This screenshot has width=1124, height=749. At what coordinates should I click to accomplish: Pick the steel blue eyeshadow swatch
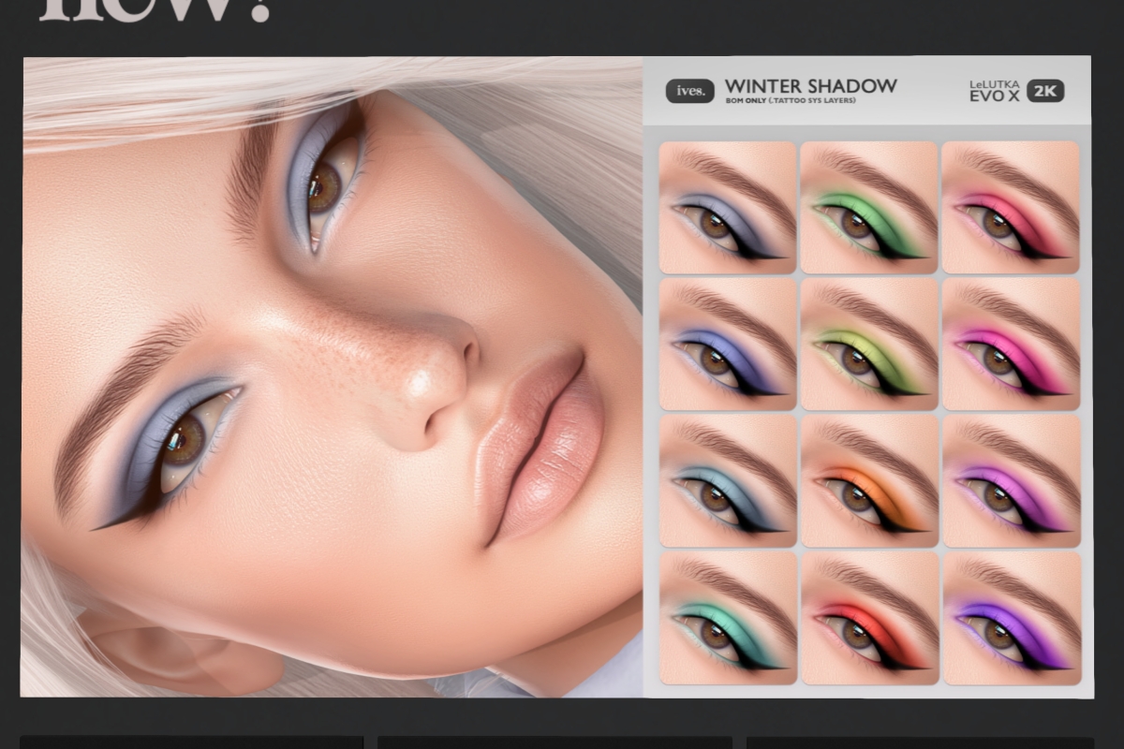728,480
